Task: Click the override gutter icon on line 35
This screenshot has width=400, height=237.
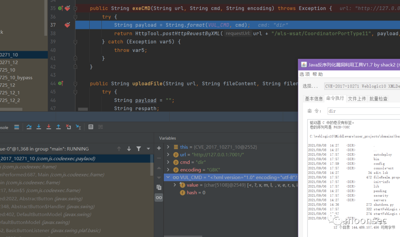Action: [60, 8]
